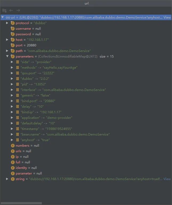172x205 pixels.
Task: Click the url window title bar
Action: point(86,3)
